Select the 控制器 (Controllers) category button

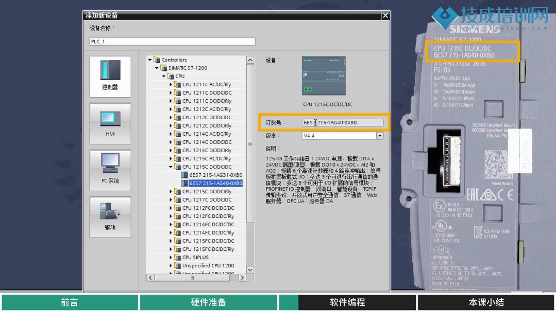point(110,77)
